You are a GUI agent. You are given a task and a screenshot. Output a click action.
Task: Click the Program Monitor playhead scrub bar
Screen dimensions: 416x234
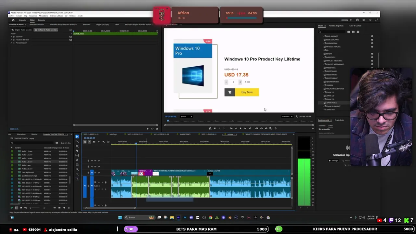239,121
